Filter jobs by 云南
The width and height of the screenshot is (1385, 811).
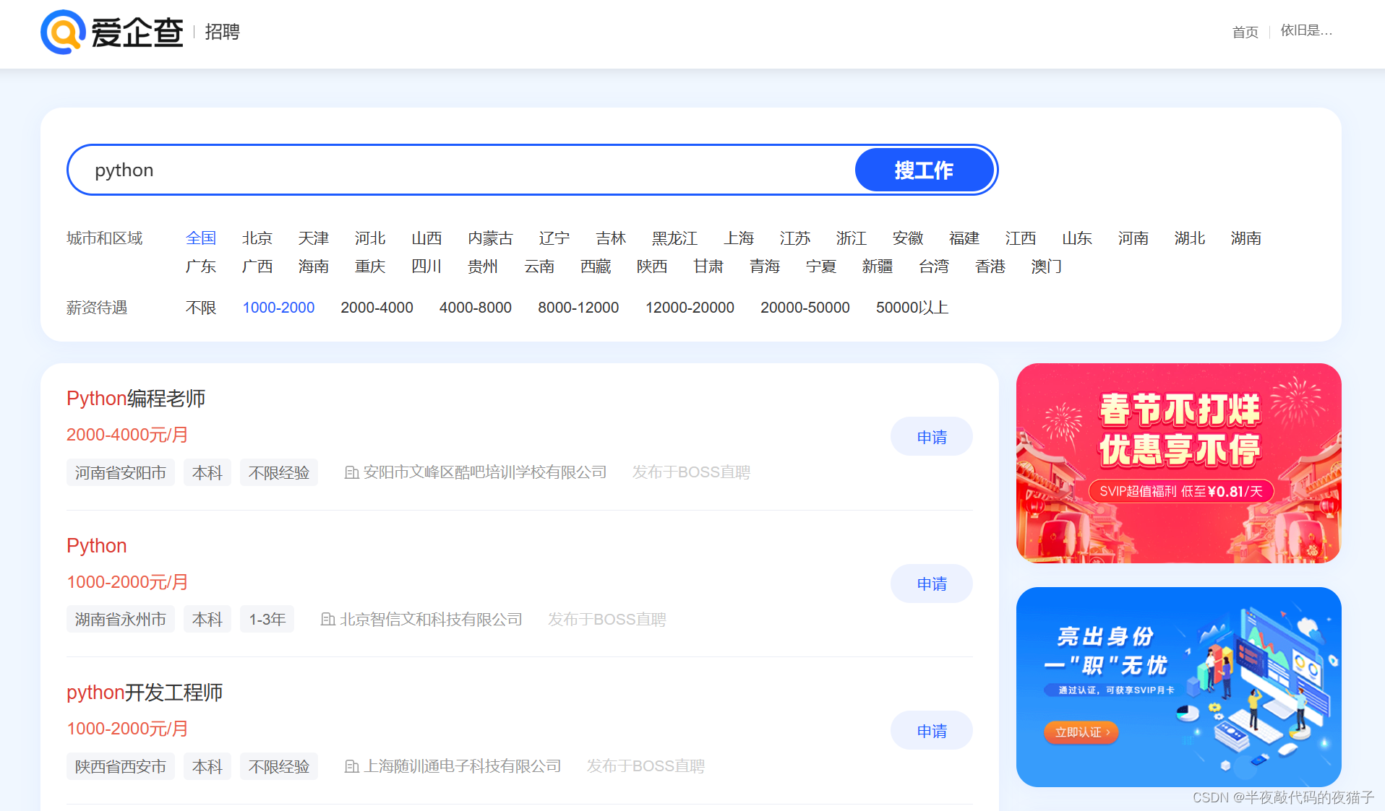[x=539, y=266]
